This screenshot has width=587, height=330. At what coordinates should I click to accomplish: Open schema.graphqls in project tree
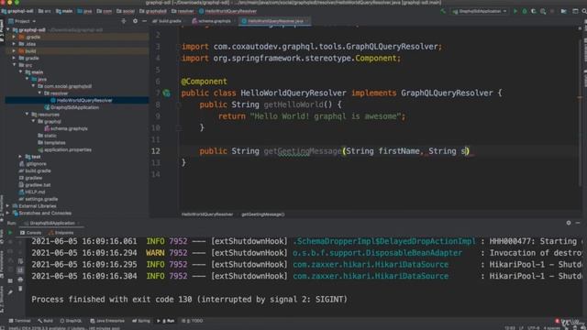pyautogui.click(x=66, y=128)
